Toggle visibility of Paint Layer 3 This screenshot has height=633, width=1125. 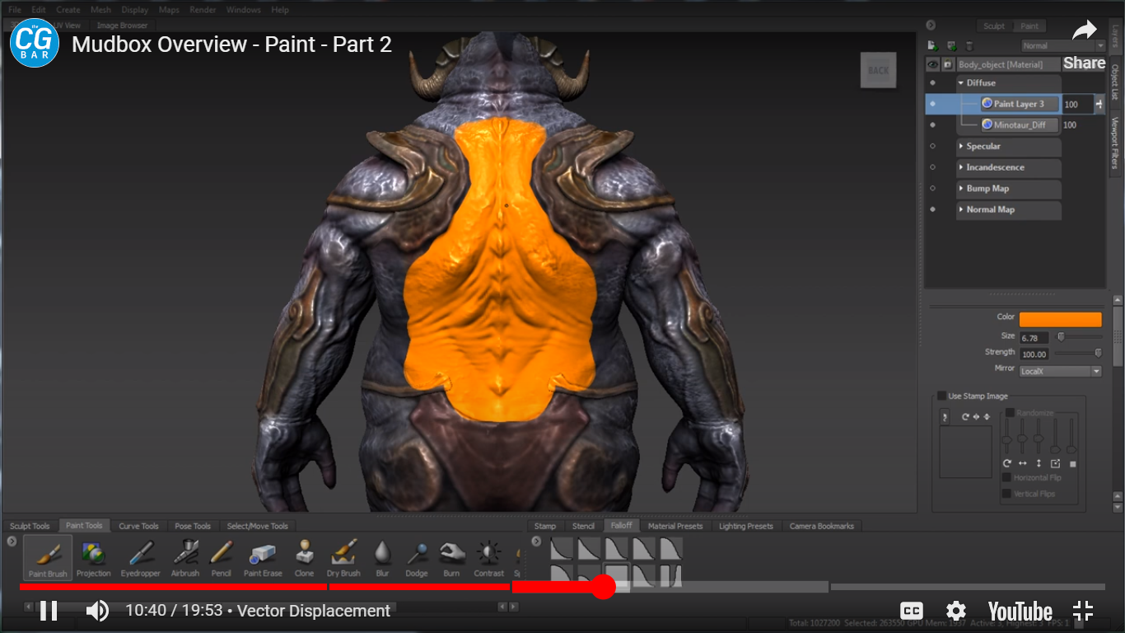[932, 104]
